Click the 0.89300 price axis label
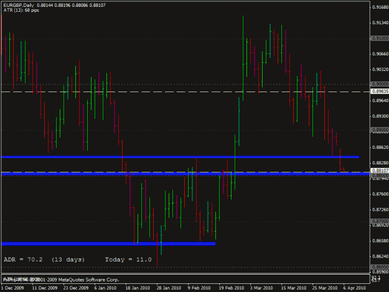389x292 pixels. click(380, 116)
